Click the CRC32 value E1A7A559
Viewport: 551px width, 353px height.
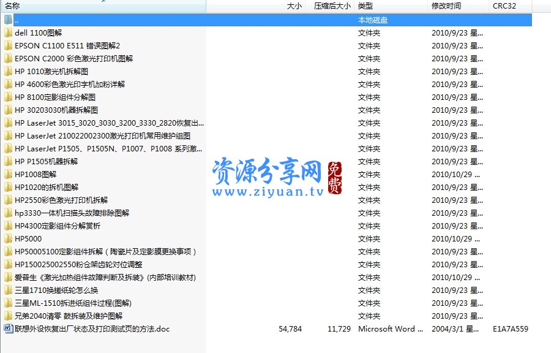point(511,328)
